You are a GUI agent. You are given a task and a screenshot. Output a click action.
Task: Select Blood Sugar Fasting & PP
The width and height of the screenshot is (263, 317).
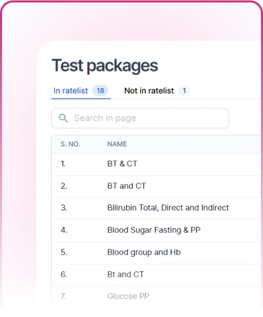click(154, 230)
